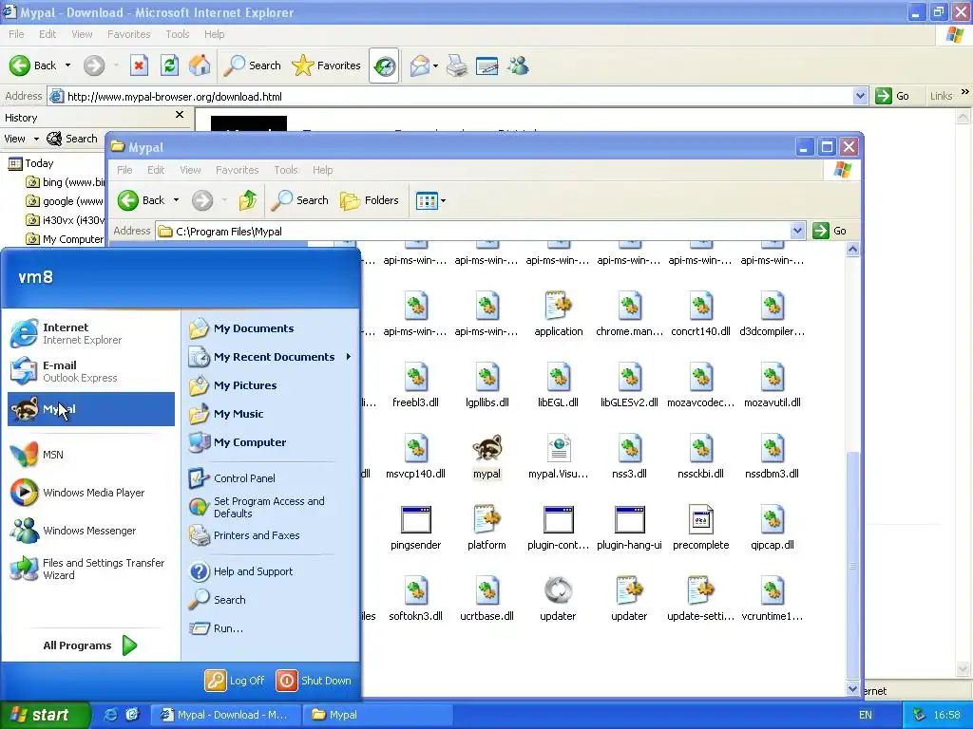This screenshot has height=729, width=973.
Task: Open Set Program Access and Defaults
Action: 271,507
